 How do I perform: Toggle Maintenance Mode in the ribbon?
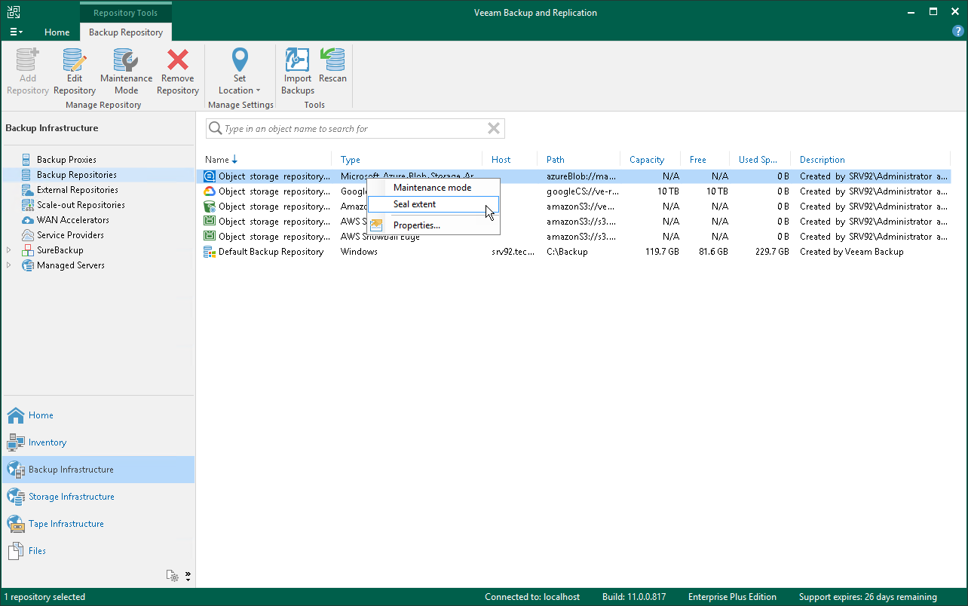click(x=126, y=72)
